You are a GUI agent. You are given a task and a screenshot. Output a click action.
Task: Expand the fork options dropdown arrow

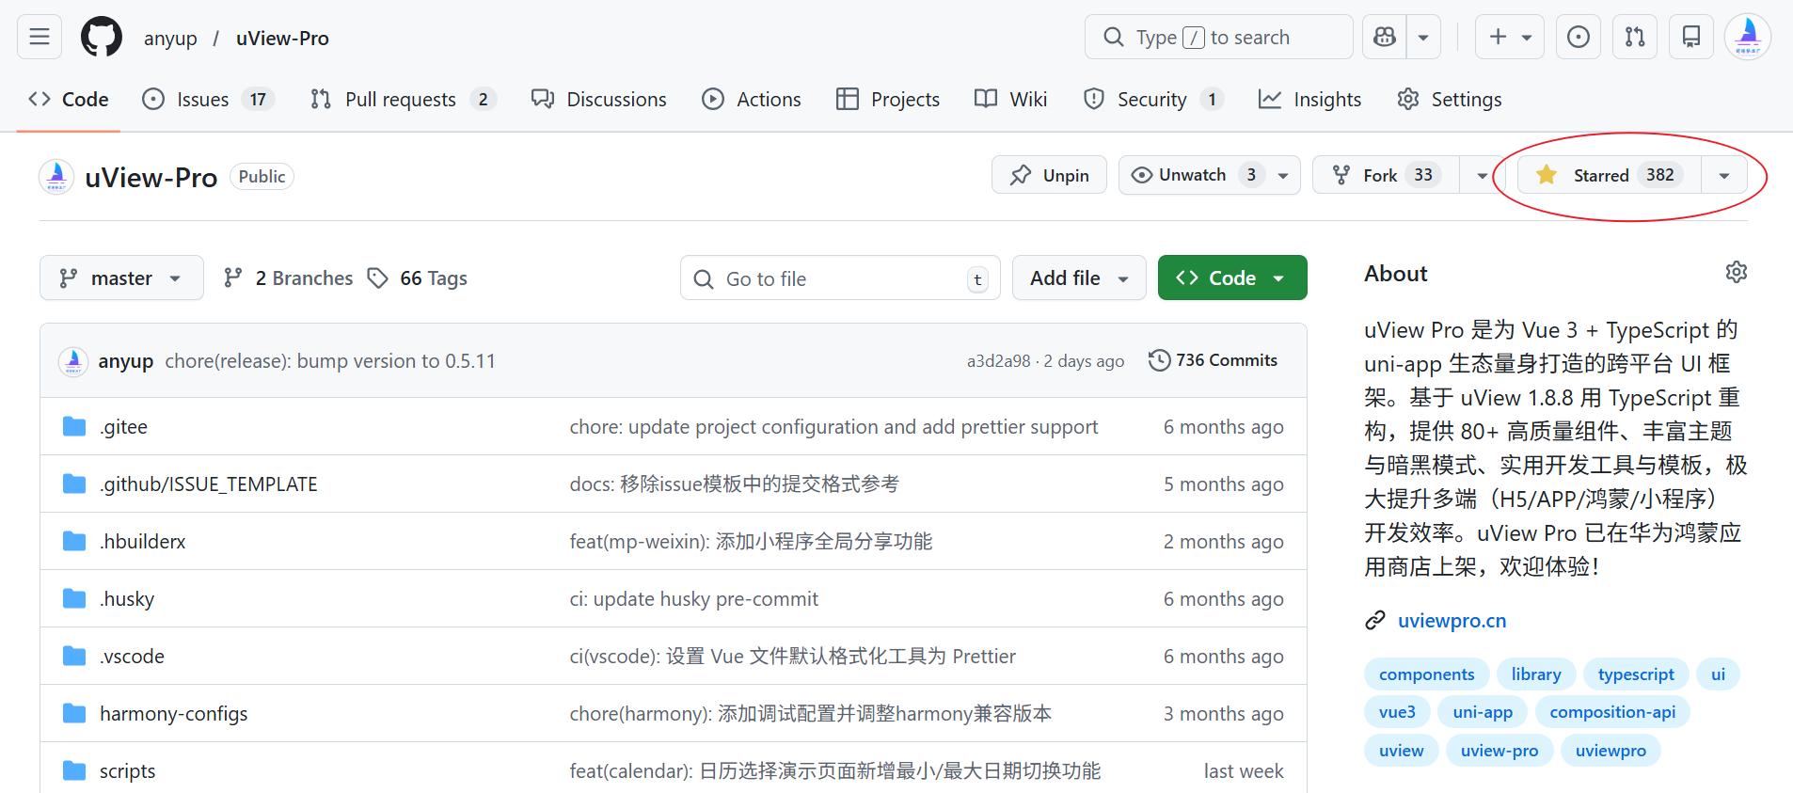(x=1482, y=175)
